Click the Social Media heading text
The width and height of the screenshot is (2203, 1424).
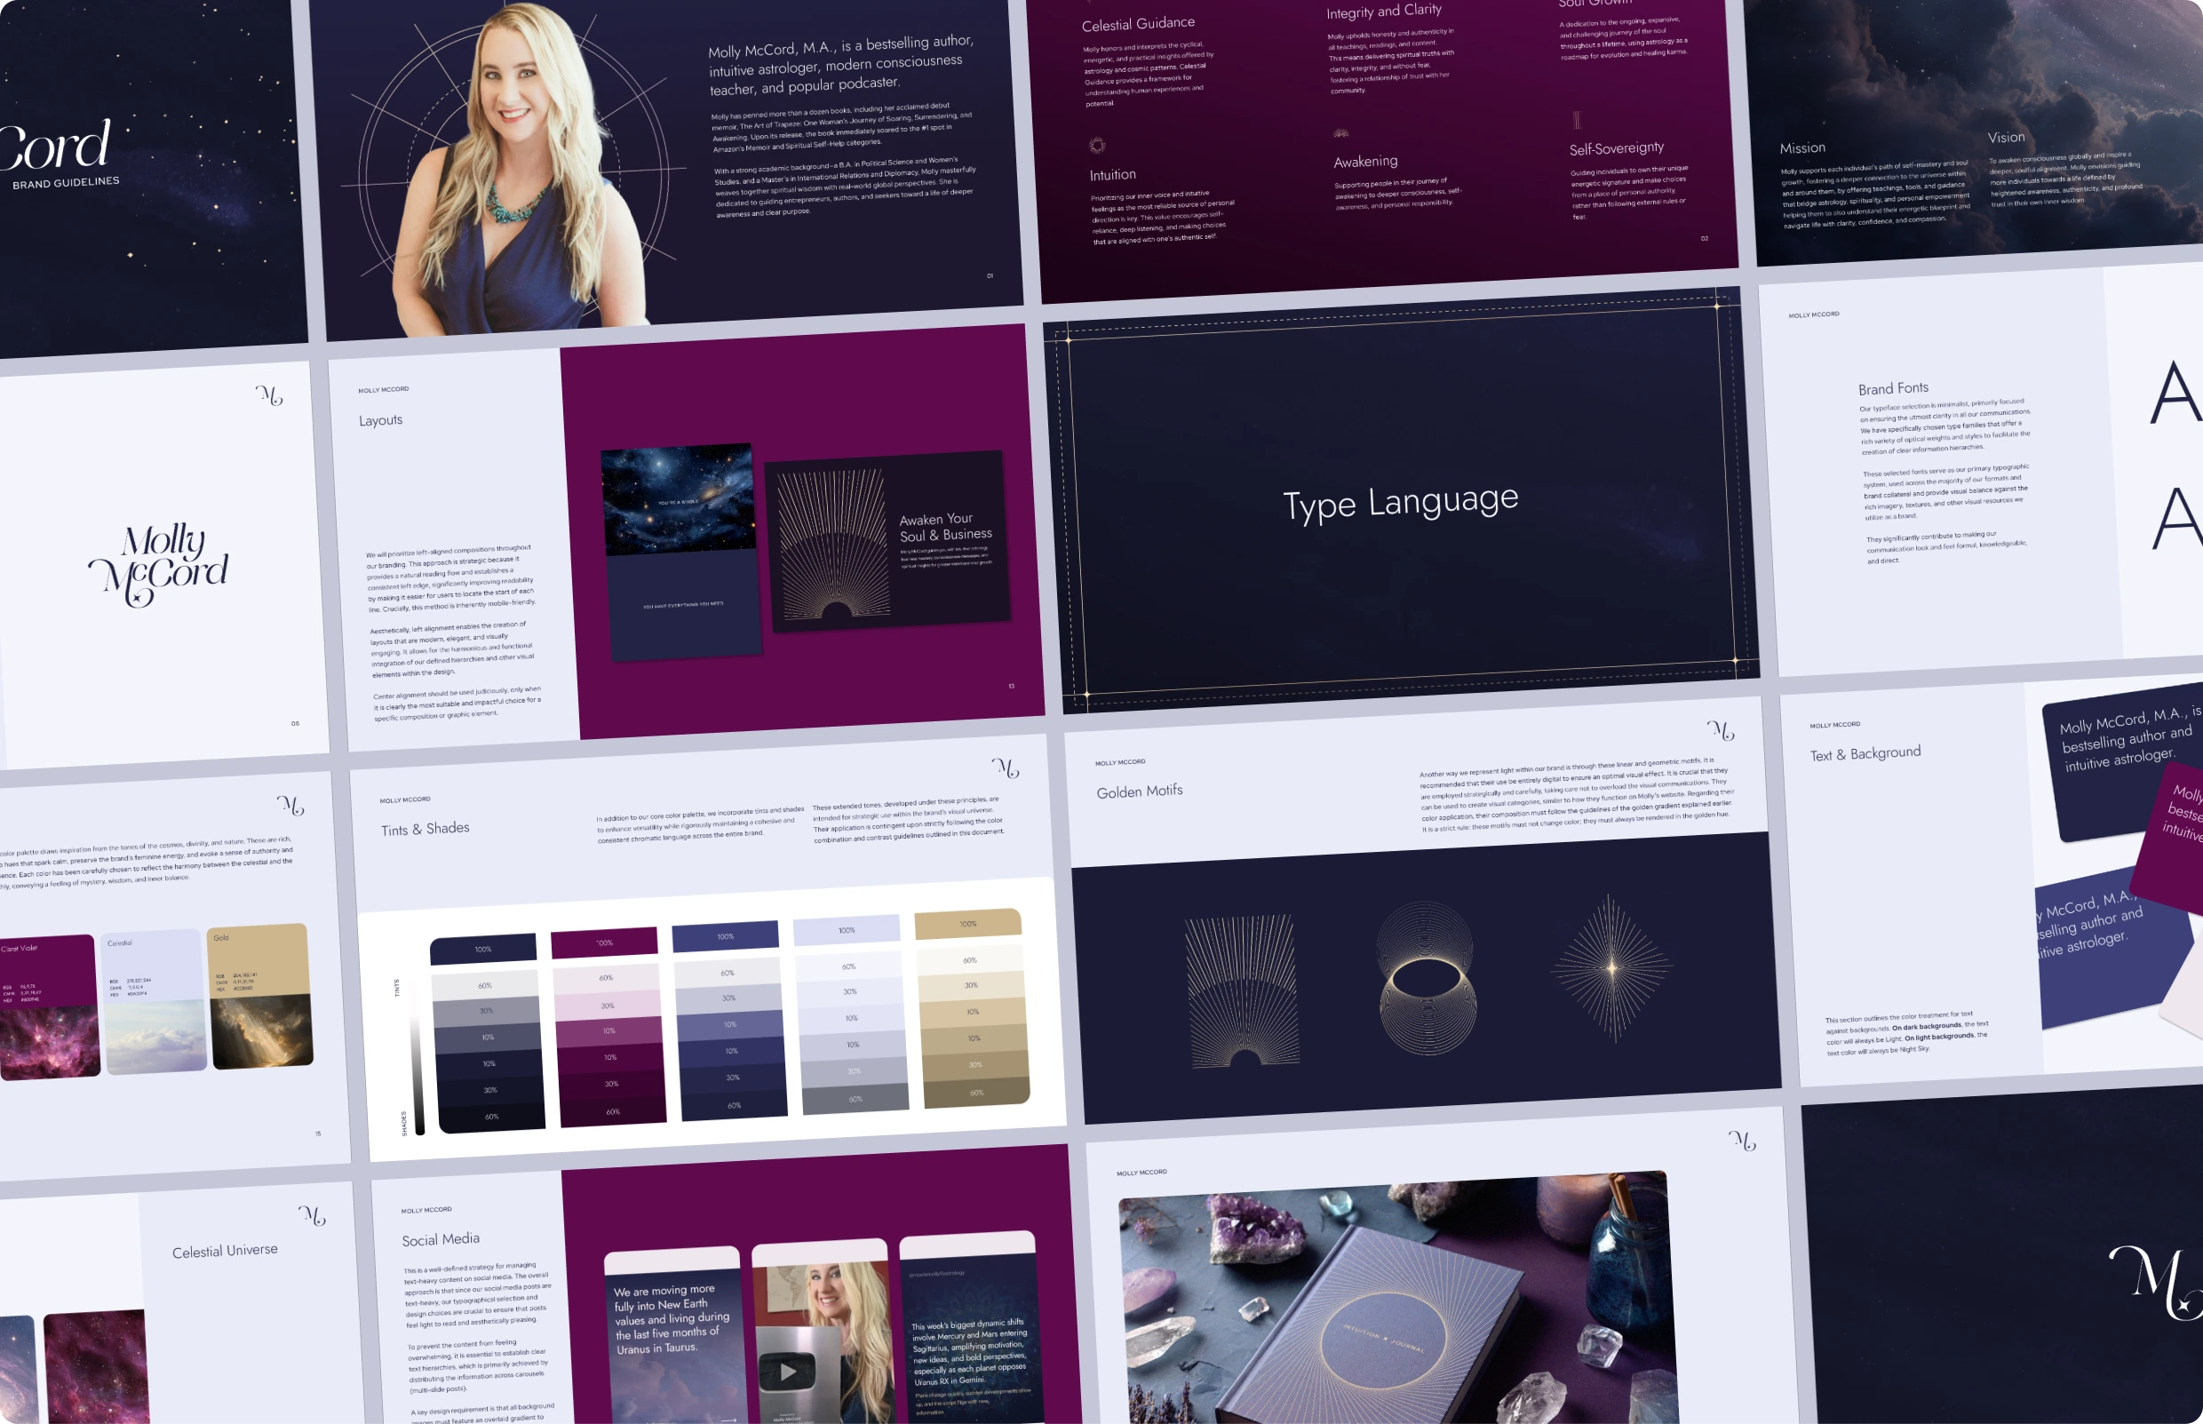[441, 1239]
